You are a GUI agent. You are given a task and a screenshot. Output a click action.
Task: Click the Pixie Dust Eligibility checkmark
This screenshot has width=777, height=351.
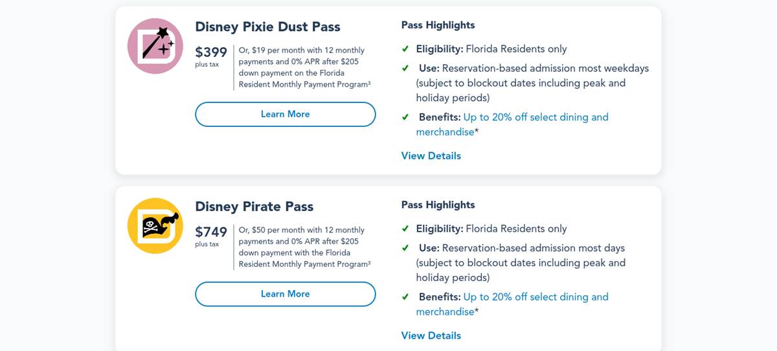tap(405, 49)
